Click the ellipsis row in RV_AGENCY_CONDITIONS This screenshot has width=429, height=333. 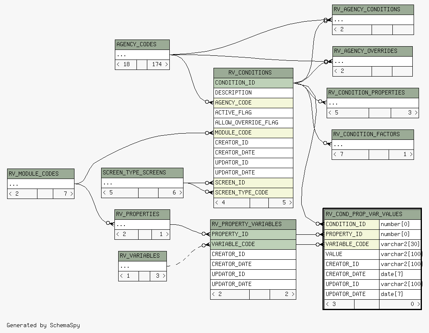373,20
